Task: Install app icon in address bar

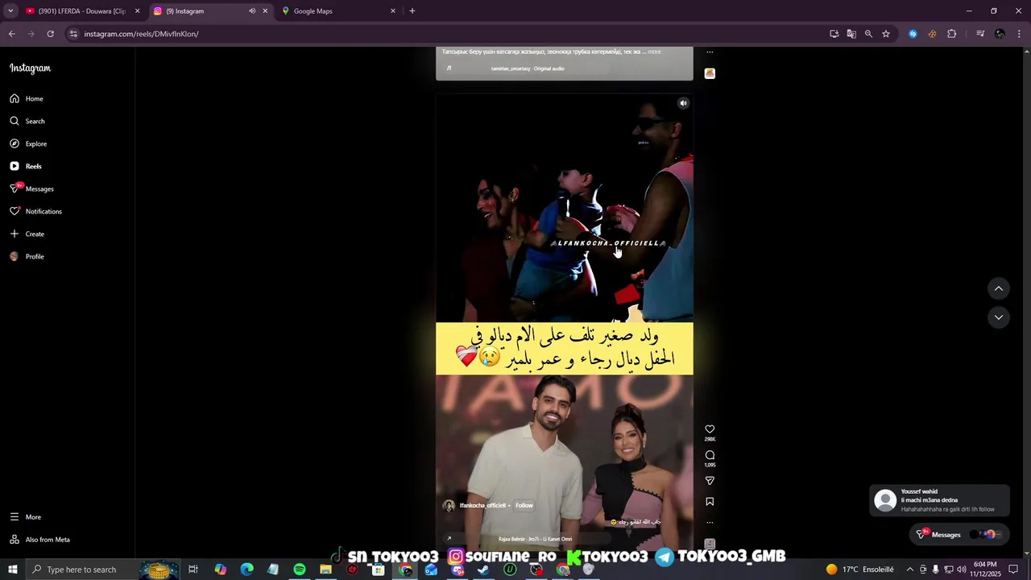Action: (x=834, y=34)
